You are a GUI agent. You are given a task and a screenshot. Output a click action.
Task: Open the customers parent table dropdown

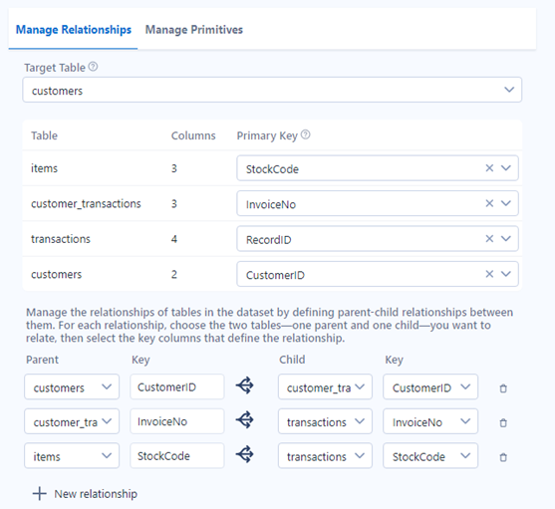72,386
